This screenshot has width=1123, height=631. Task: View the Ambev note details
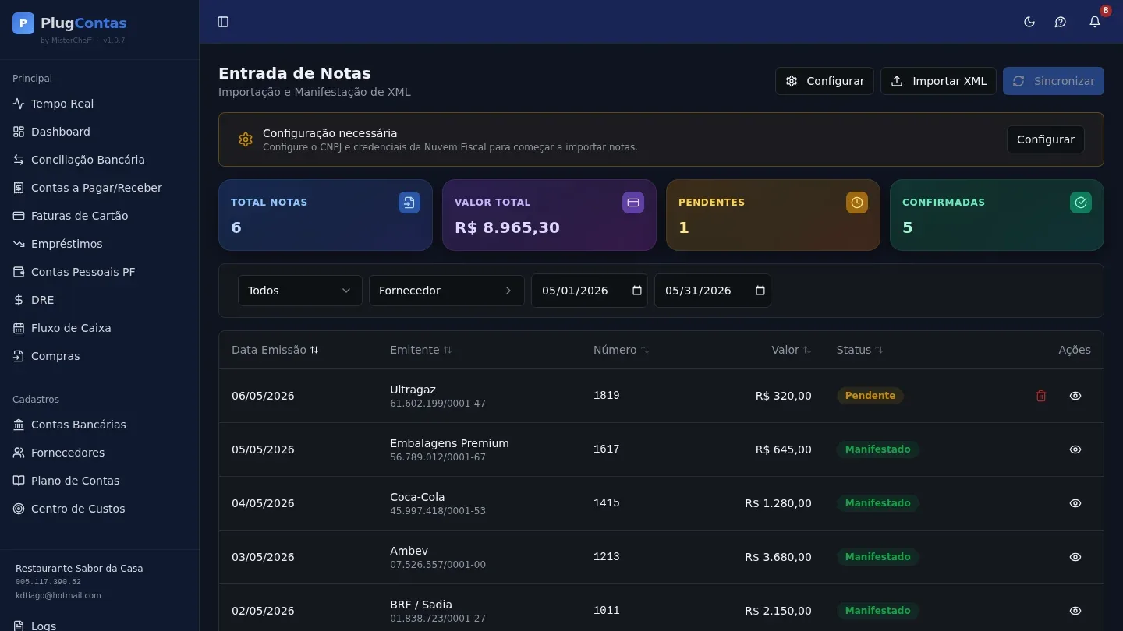[1075, 557]
